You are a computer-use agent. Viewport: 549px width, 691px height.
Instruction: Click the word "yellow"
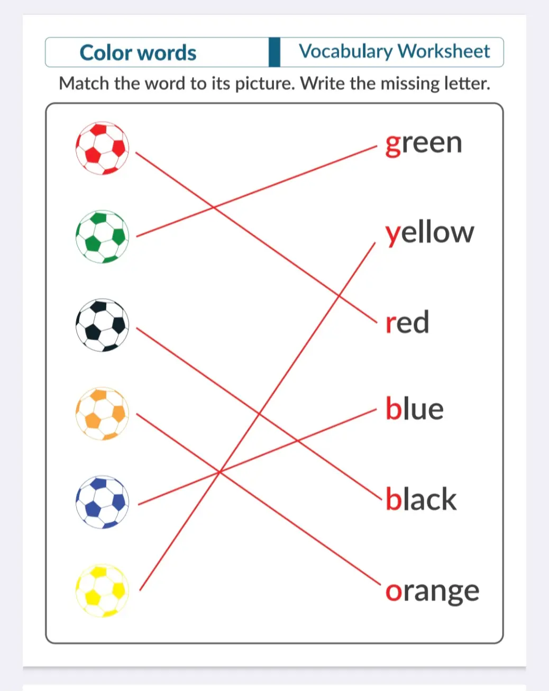pos(429,233)
